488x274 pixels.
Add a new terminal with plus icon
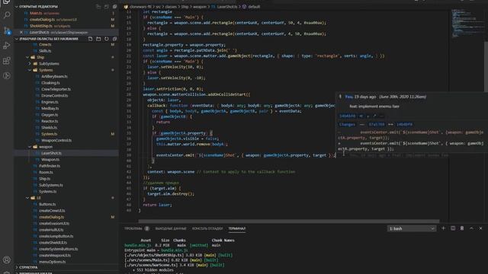click(443, 228)
